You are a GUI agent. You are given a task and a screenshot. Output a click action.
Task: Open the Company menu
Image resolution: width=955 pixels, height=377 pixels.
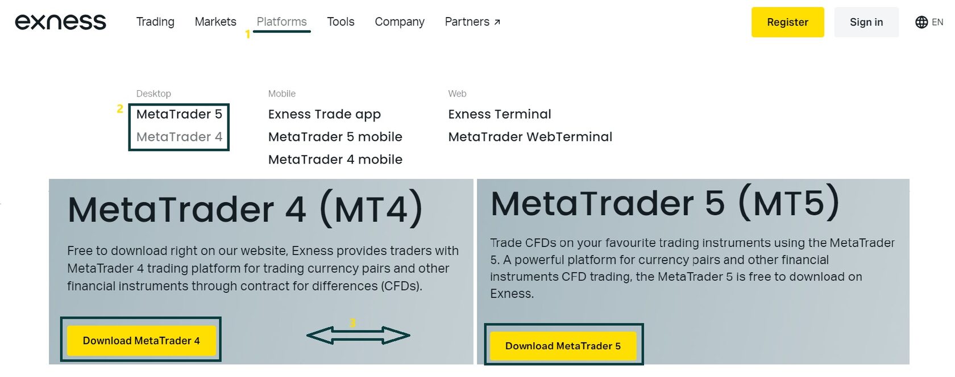(x=400, y=22)
